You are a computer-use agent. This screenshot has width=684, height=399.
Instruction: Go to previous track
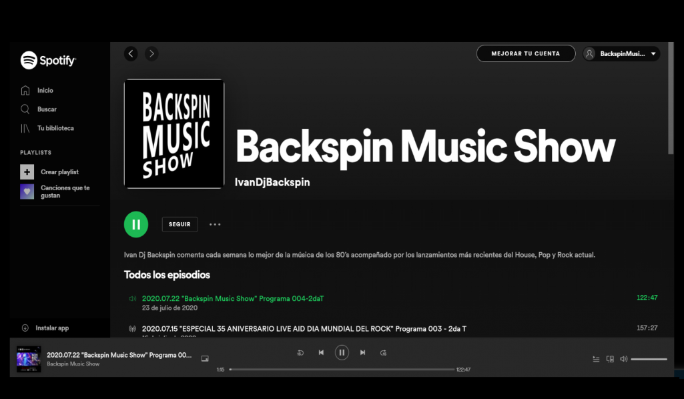321,352
